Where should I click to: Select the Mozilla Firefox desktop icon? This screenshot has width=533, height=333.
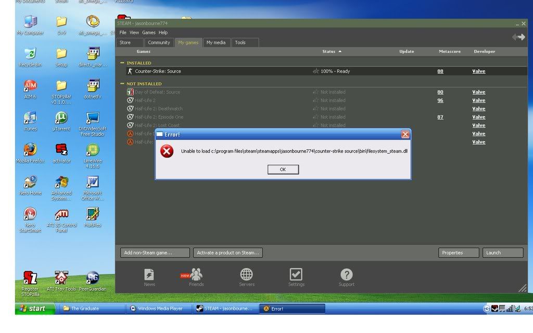tap(30, 153)
